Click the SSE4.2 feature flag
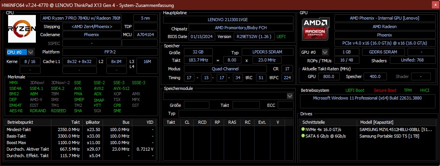The image size is (440, 166). pyautogui.click(x=58, y=88)
